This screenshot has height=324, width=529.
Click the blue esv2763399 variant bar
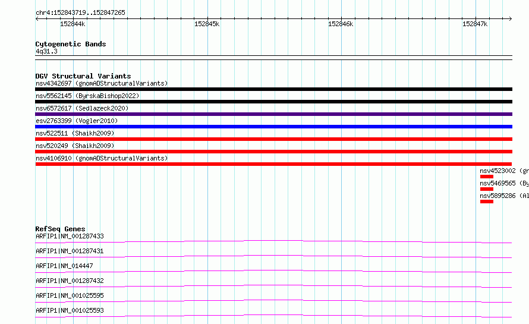point(273,127)
